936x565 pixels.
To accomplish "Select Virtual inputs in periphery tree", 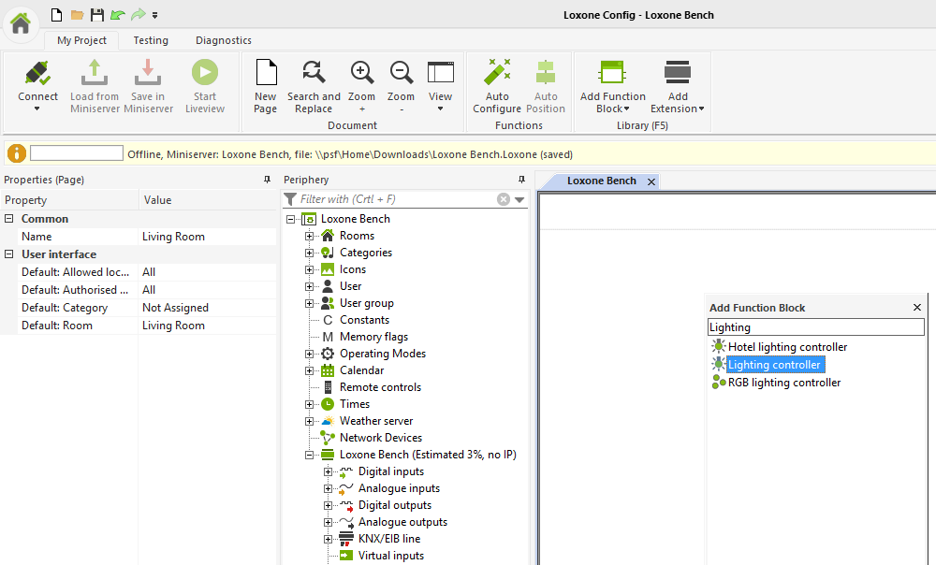I will pyautogui.click(x=390, y=556).
